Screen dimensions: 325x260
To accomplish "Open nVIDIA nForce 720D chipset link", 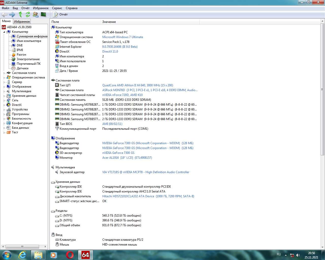I will point(122,95).
